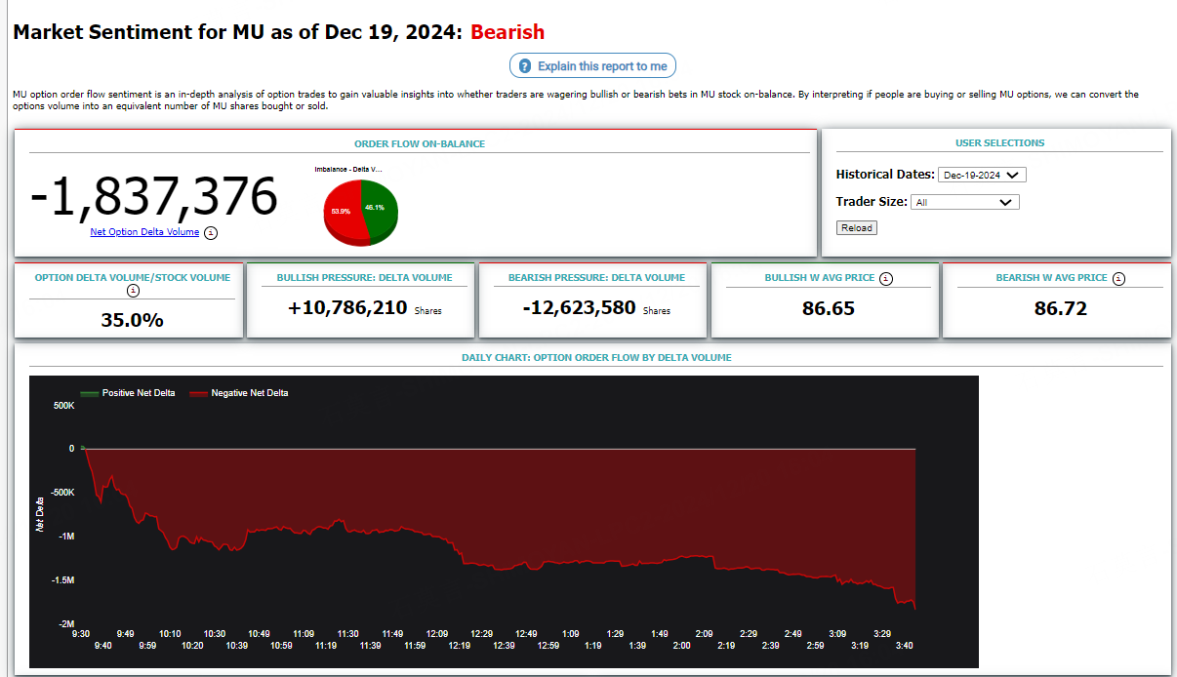Click the -1.5M y-axis label
This screenshot has width=1177, height=677.
pos(61,580)
